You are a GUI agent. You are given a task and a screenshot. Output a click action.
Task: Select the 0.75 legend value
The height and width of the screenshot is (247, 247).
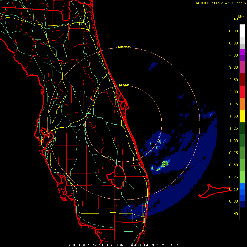tap(234, 153)
